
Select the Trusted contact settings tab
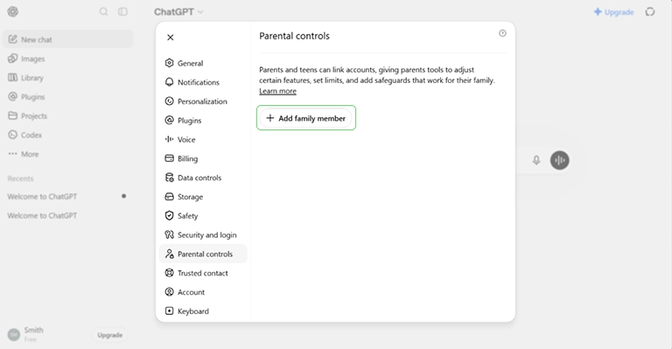coord(203,273)
